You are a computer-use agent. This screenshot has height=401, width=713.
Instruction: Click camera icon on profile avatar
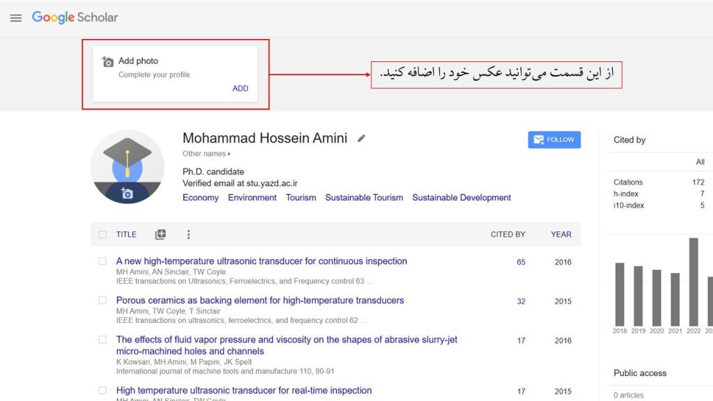[x=127, y=194]
